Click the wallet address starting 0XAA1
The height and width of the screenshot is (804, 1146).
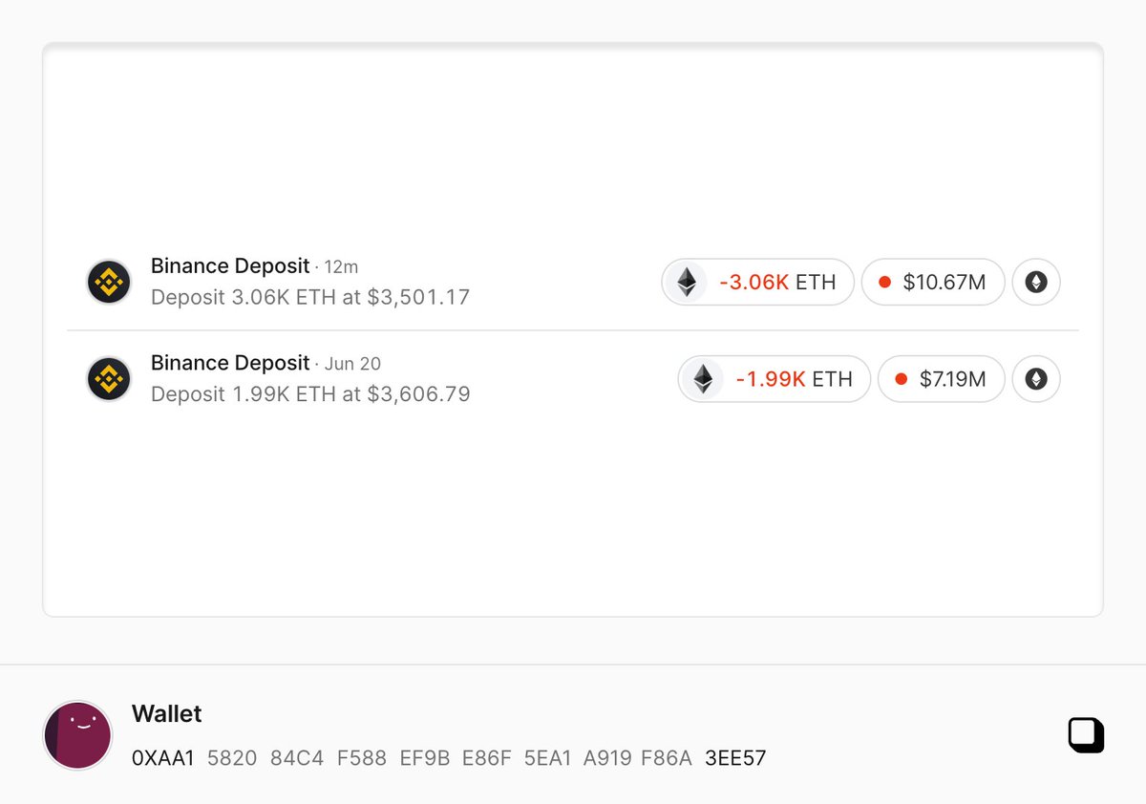[x=449, y=758]
